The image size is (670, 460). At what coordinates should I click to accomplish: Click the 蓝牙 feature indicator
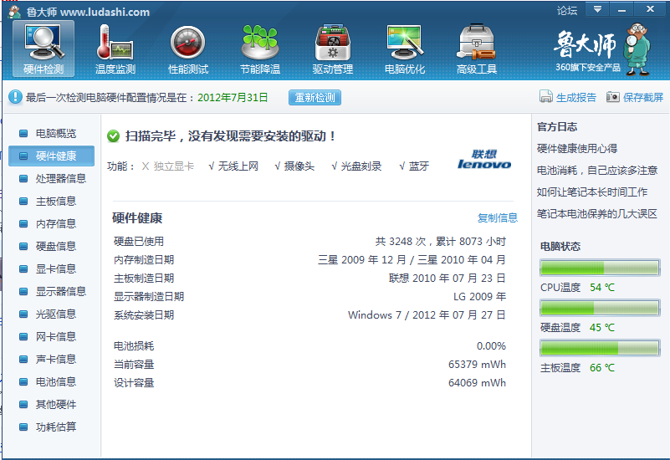coord(413,166)
